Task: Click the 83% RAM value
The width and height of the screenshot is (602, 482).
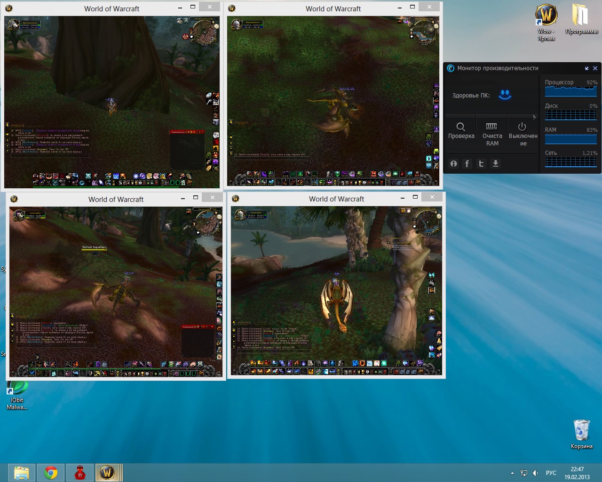Action: pos(592,130)
